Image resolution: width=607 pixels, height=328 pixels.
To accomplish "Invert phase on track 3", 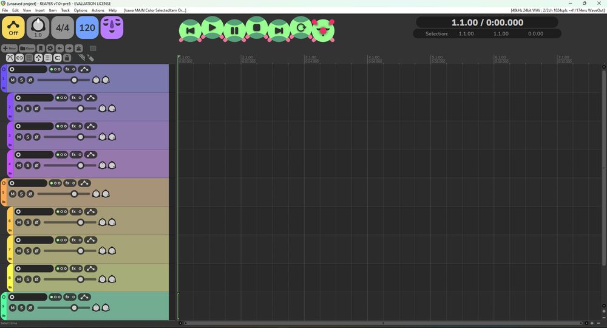I will 36,137.
